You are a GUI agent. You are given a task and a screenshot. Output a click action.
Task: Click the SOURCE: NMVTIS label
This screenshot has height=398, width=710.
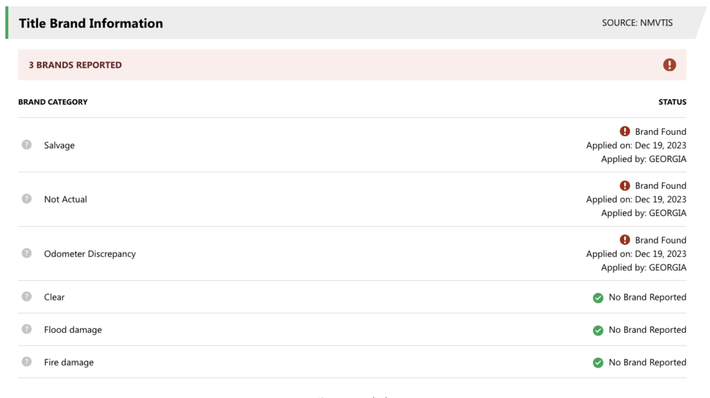(x=637, y=23)
